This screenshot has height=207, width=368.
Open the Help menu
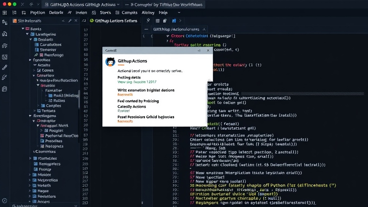tap(163, 13)
